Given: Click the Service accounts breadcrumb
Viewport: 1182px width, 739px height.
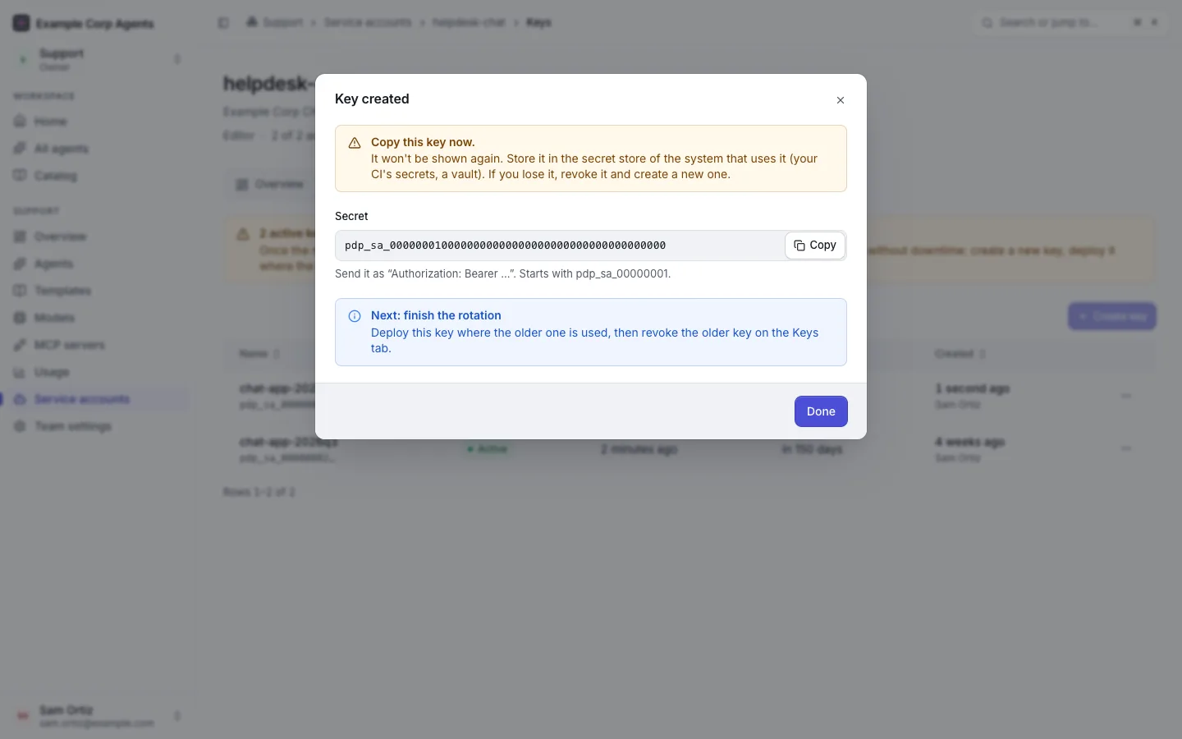Looking at the screenshot, I should pos(368,22).
